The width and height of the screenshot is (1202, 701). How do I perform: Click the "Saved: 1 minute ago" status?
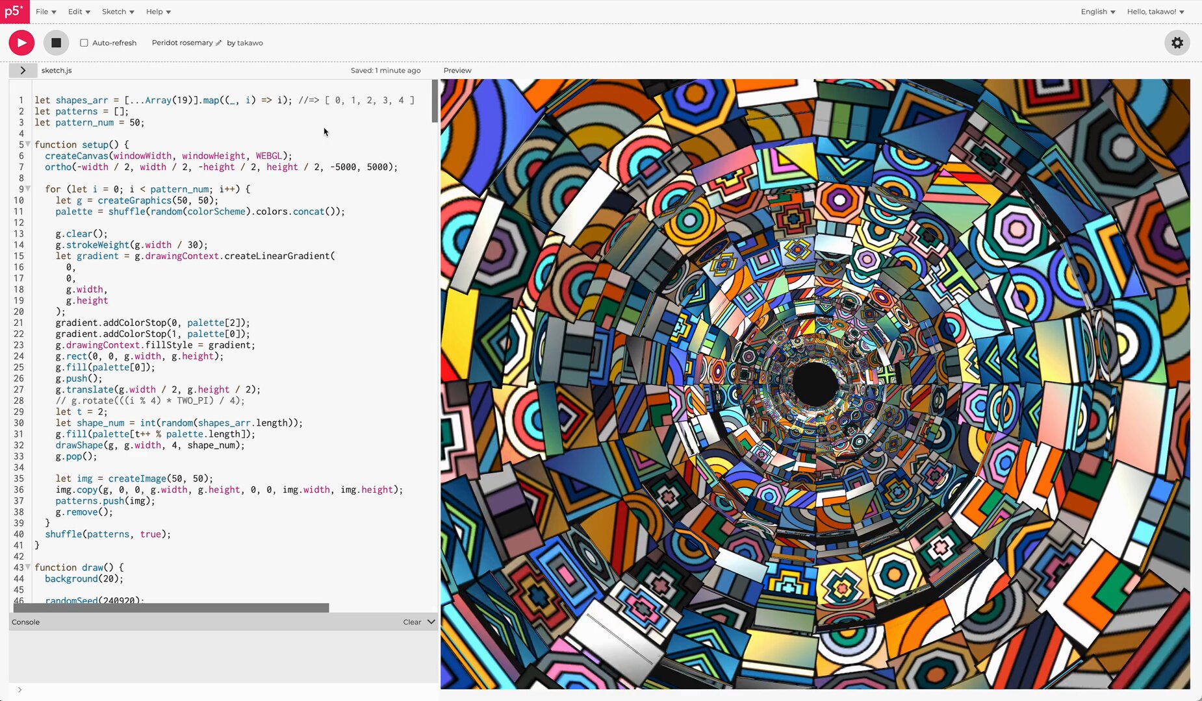(385, 70)
